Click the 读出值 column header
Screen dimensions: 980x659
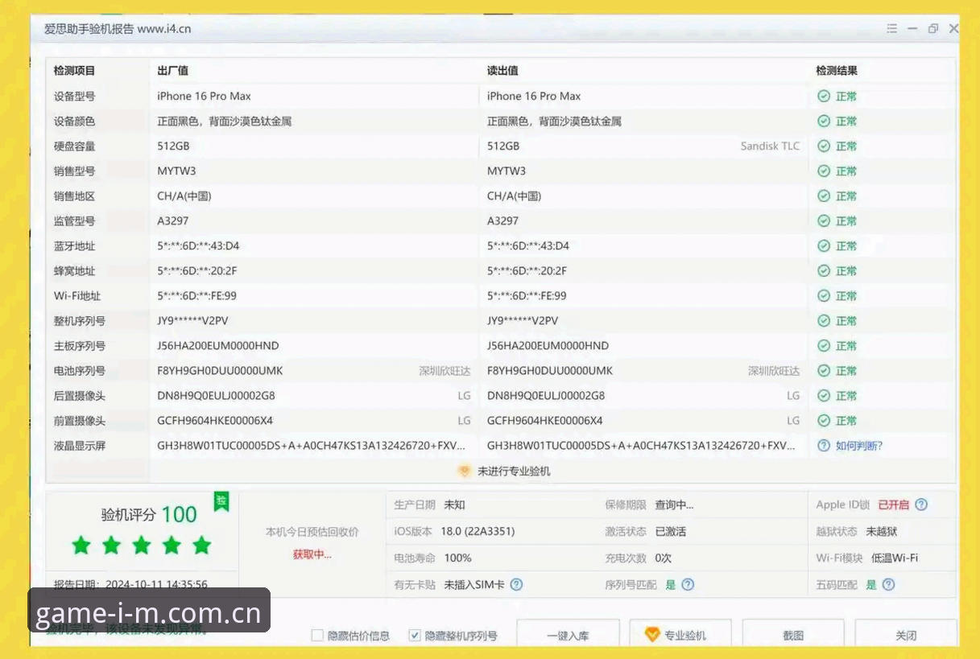click(x=502, y=71)
